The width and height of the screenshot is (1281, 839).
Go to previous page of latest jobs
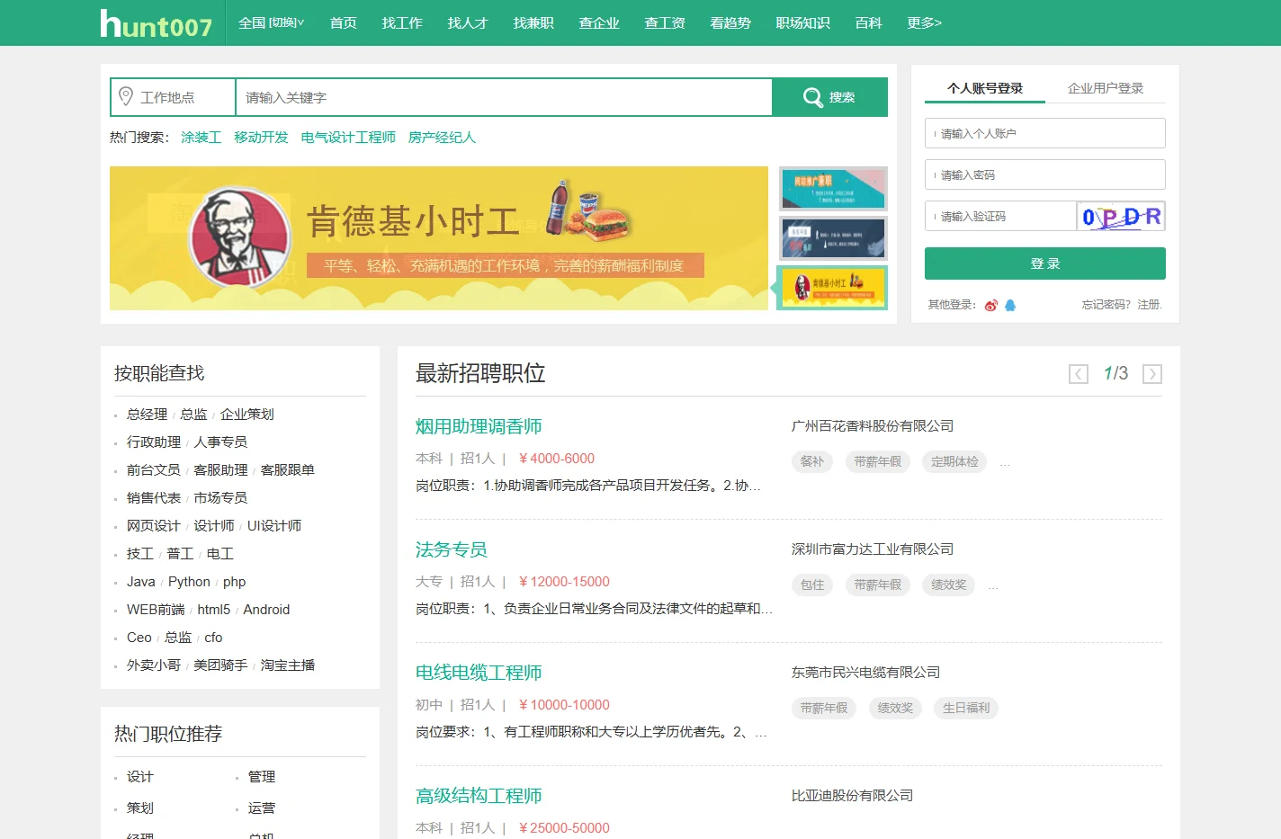click(x=1078, y=374)
